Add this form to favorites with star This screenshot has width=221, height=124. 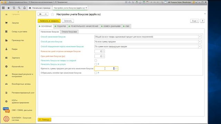52,14
